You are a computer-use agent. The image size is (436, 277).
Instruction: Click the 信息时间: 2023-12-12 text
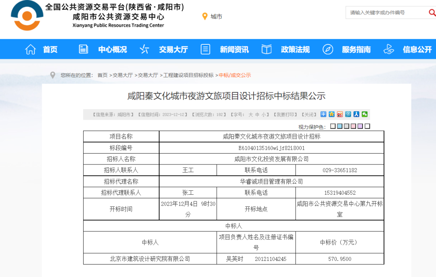(x=163, y=115)
